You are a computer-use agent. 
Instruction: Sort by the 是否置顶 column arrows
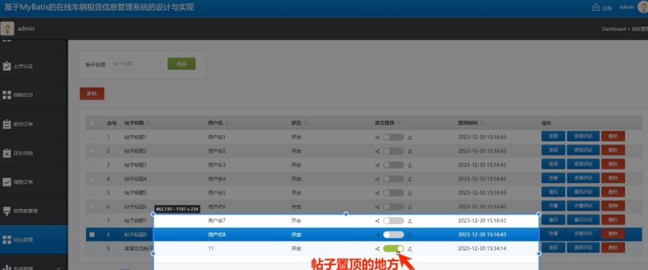pos(399,123)
